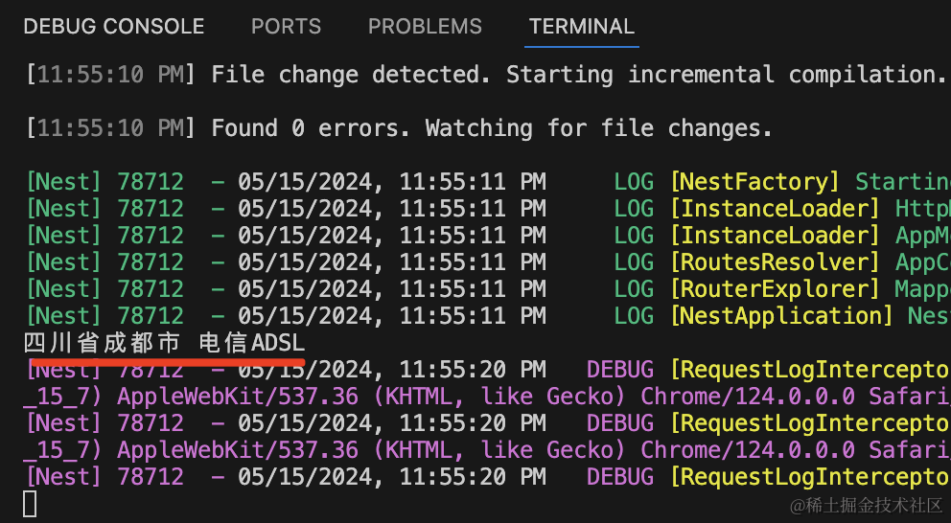Click the first [InstanceLoader] log label
Screen dimensions: 951x523
pyautogui.click(x=775, y=209)
